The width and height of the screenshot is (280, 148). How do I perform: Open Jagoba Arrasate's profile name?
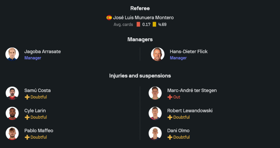click(x=43, y=52)
